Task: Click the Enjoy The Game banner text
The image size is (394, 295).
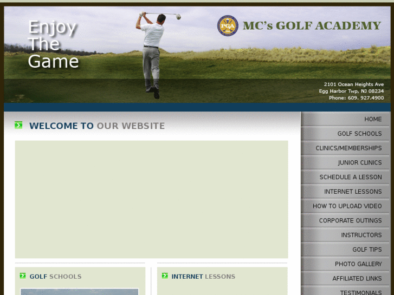Action: click(x=53, y=44)
